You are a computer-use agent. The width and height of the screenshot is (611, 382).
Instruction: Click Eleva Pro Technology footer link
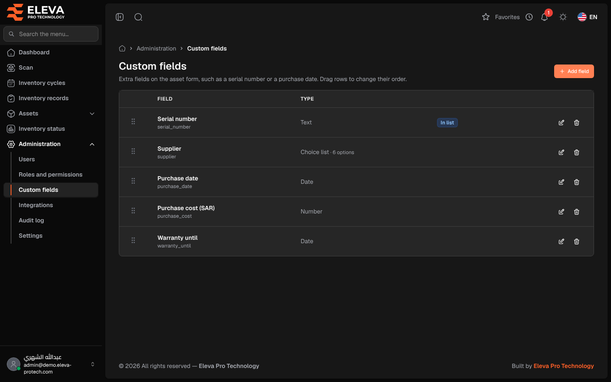563,366
